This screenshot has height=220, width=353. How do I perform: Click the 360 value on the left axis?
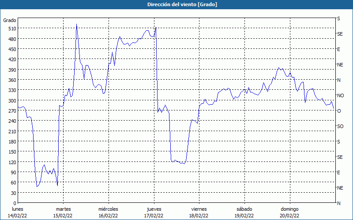pyautogui.click(x=12, y=80)
